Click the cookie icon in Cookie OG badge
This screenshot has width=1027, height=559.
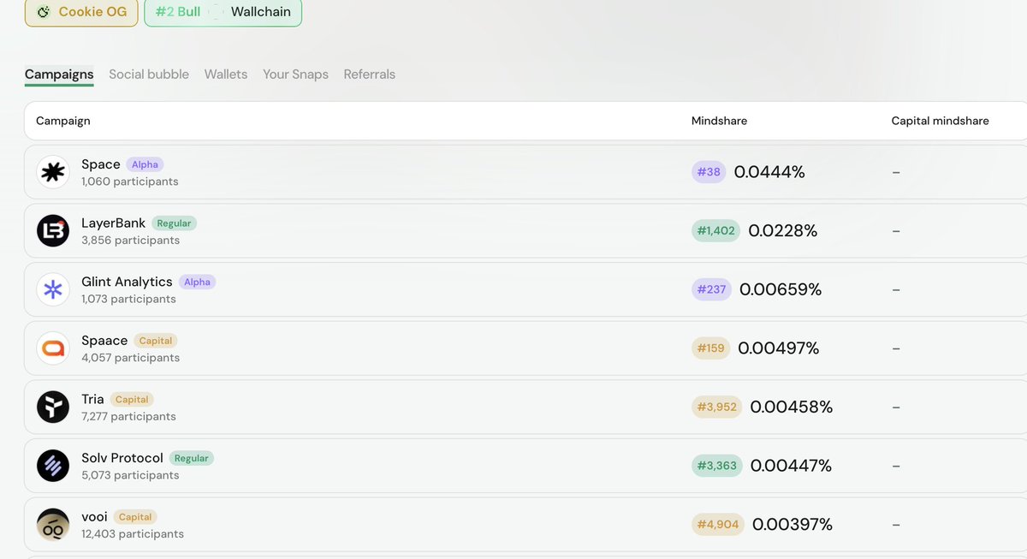(44, 12)
